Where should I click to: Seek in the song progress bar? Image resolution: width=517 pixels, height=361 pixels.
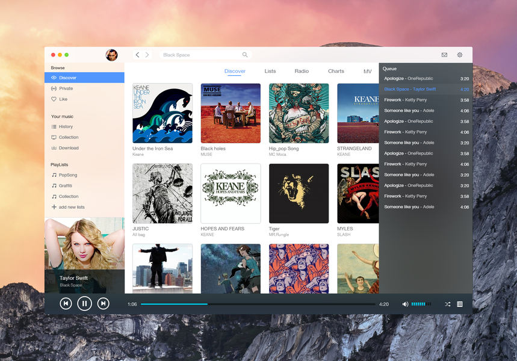click(x=258, y=304)
